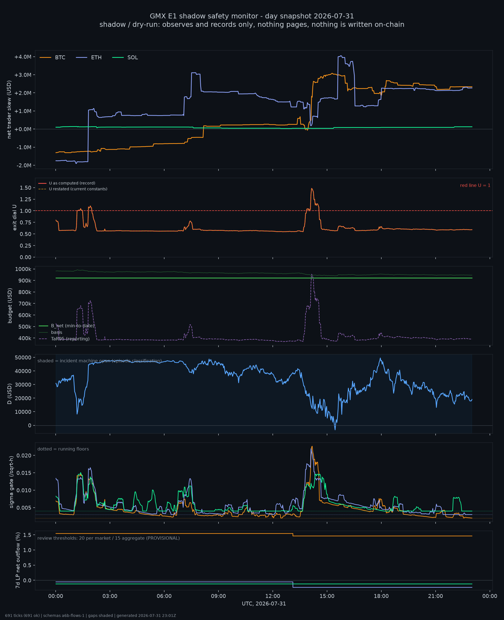Image resolution: width=504 pixels, height=620 pixels.
Task: Click the 50000 D axis tick
Action: tap(23, 357)
